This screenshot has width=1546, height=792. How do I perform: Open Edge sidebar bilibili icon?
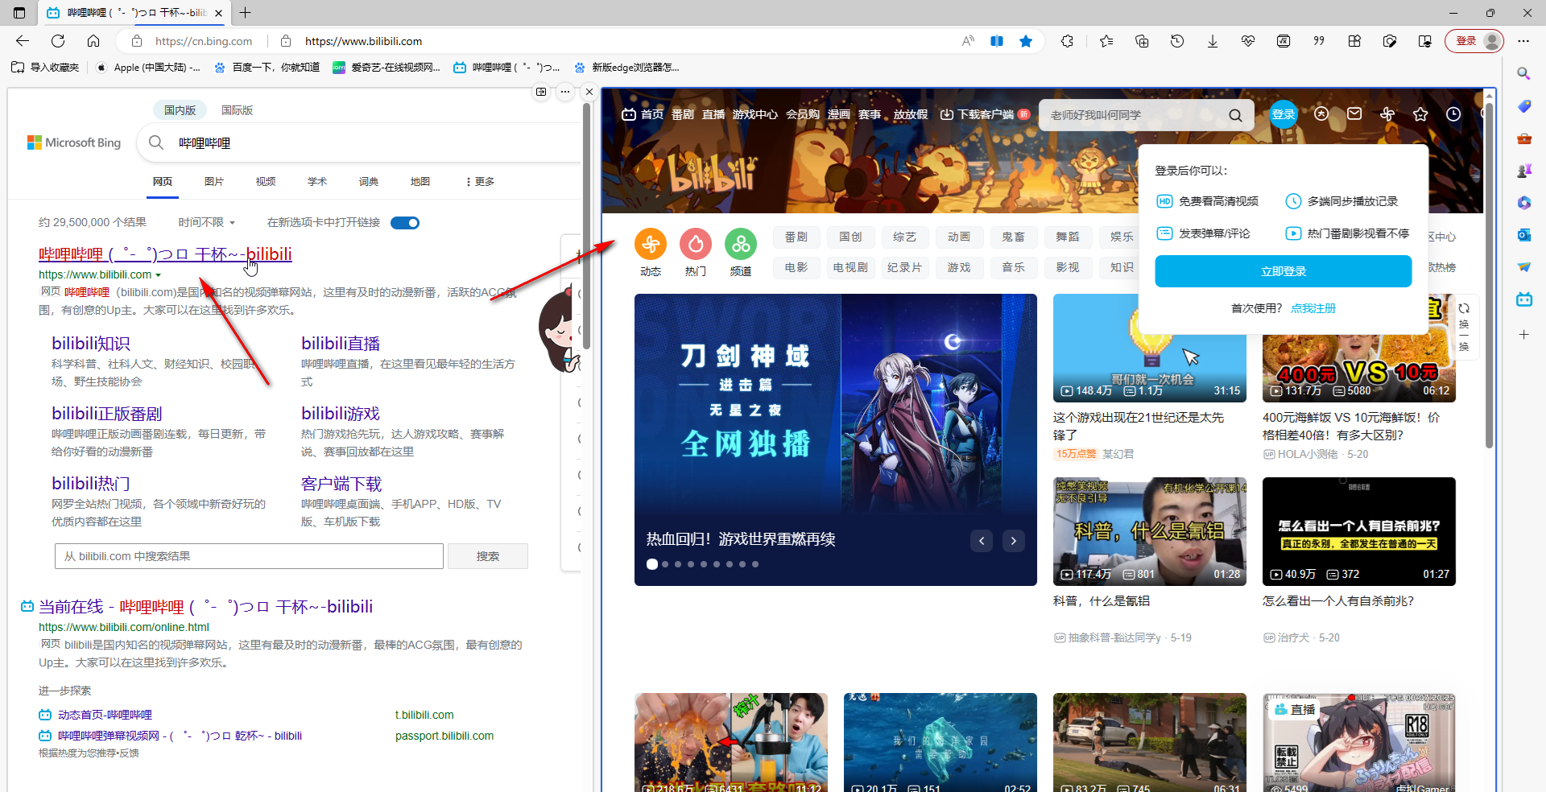click(1523, 299)
